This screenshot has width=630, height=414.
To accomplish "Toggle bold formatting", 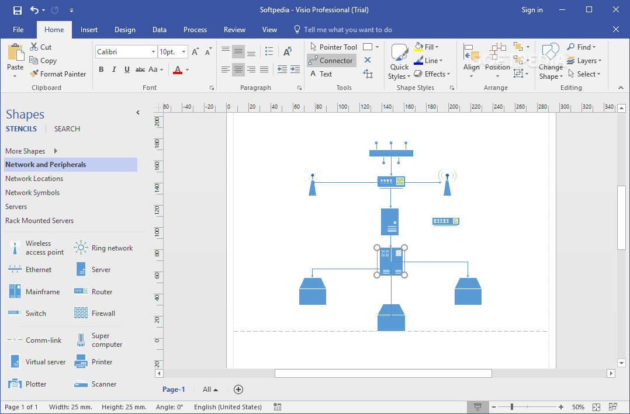I will [101, 69].
